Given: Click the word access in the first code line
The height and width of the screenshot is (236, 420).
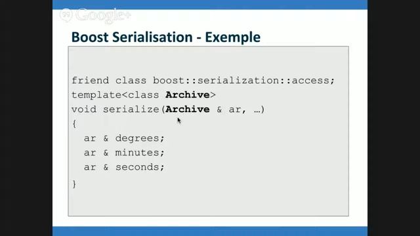Looking at the screenshot, I should pyautogui.click(x=310, y=81).
